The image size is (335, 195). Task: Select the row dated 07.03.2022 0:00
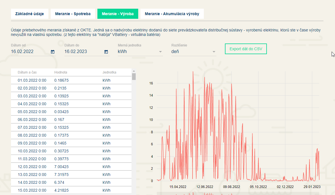(x=71, y=127)
